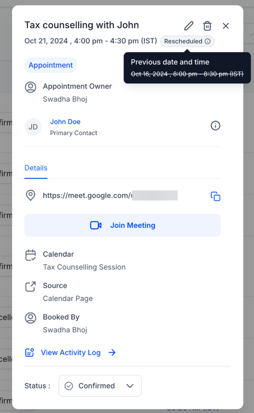Click the arrow next to View Activity Log
The image size is (254, 413).
(x=112, y=353)
